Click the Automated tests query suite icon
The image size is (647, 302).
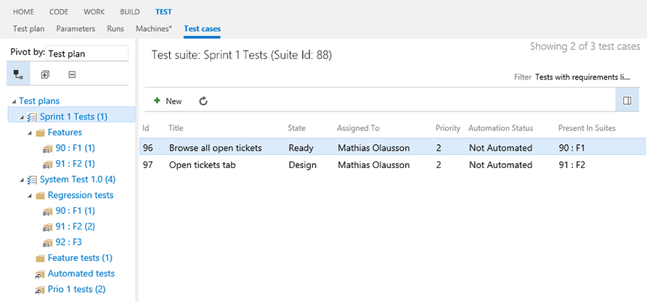pyautogui.click(x=40, y=274)
